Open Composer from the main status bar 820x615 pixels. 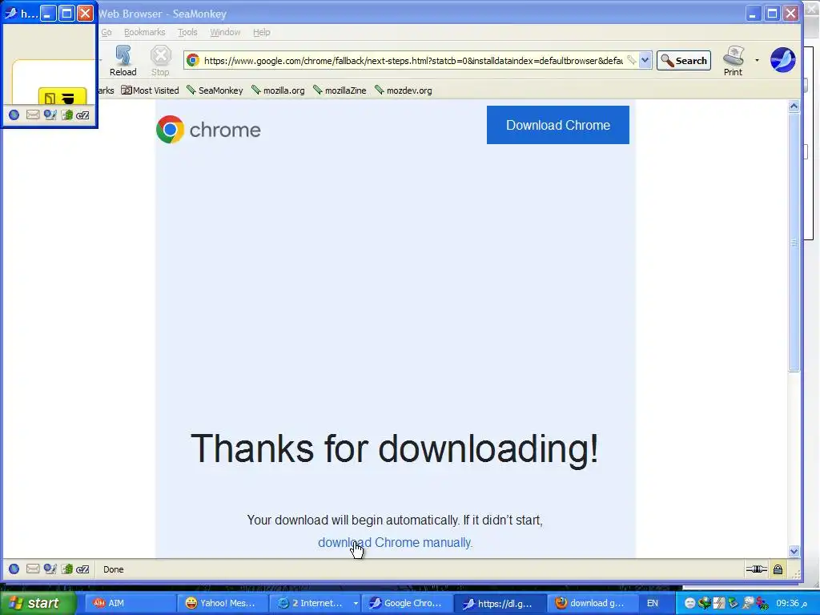[x=50, y=569]
